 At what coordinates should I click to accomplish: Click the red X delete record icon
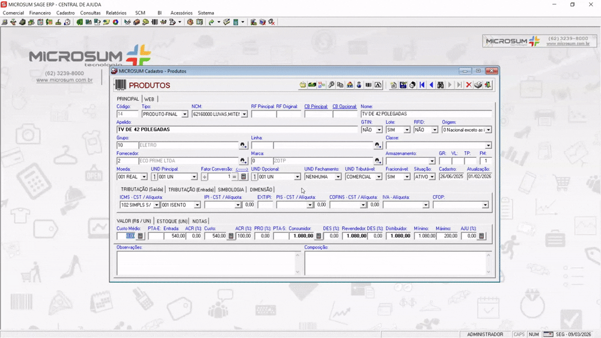point(469,85)
